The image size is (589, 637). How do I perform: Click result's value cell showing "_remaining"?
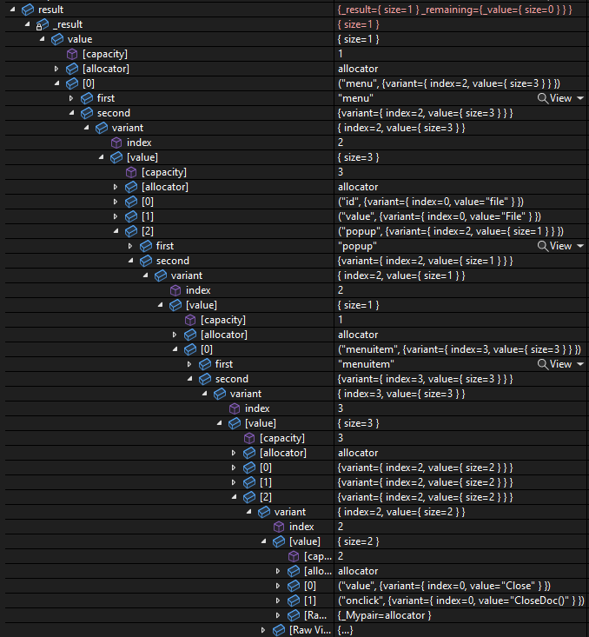coord(454,10)
